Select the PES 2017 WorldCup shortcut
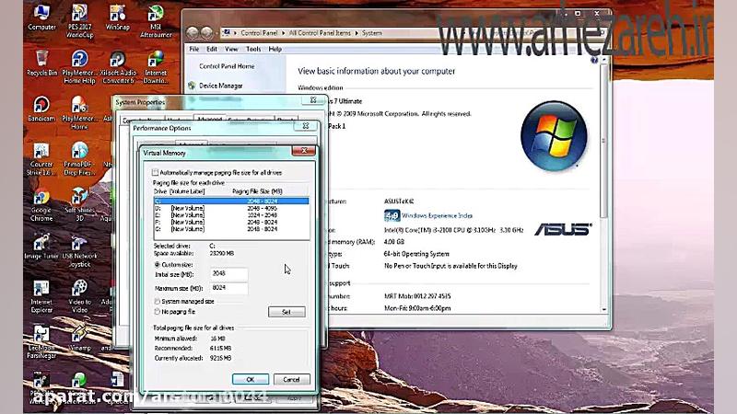The image size is (737, 414). pos(79,21)
